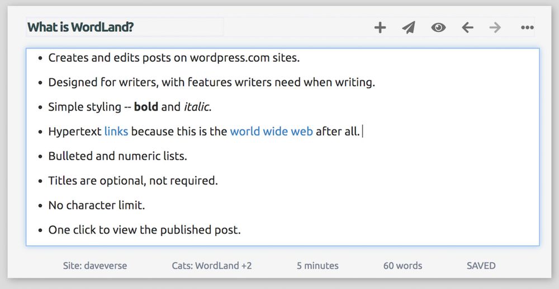The image size is (559, 289).
Task: Click 'Titles are optional, not required.' line
Action: pos(133,180)
